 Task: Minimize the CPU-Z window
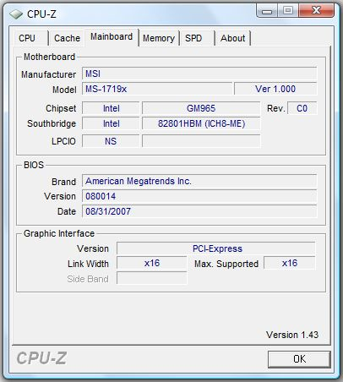(267, 11)
